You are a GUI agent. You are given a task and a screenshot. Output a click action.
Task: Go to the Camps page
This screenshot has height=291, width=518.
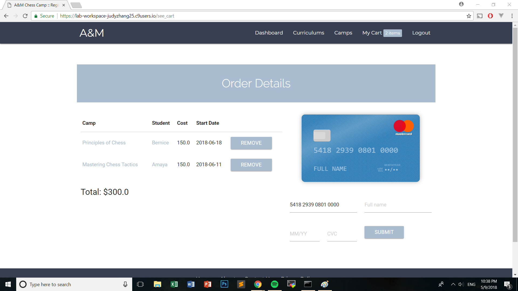[343, 33]
